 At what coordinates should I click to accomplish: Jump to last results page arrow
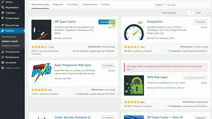pyautogui.click(x=208, y=13)
